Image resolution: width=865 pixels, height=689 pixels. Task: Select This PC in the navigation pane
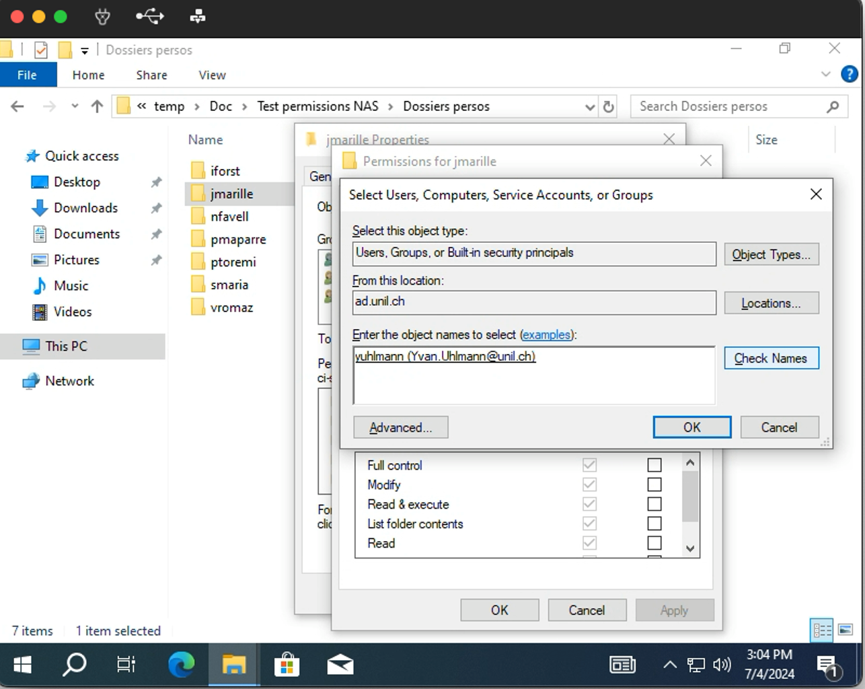pos(66,346)
